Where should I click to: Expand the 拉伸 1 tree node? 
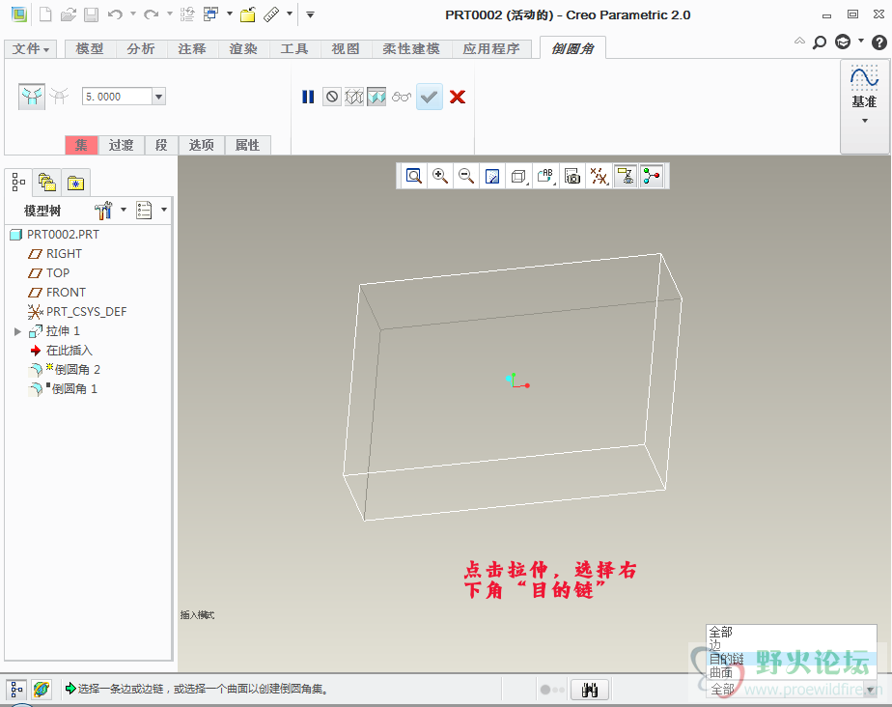pyautogui.click(x=17, y=331)
